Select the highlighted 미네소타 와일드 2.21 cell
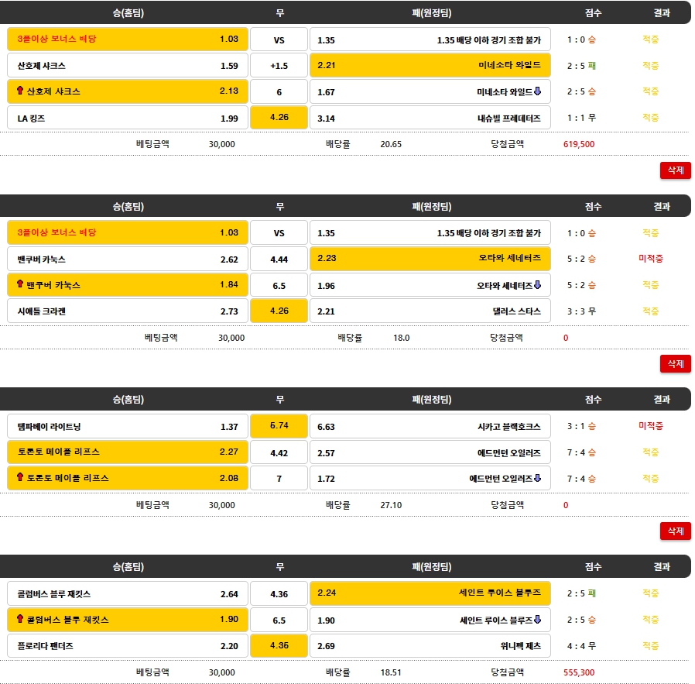This screenshot has width=695, height=684. pyautogui.click(x=430, y=65)
